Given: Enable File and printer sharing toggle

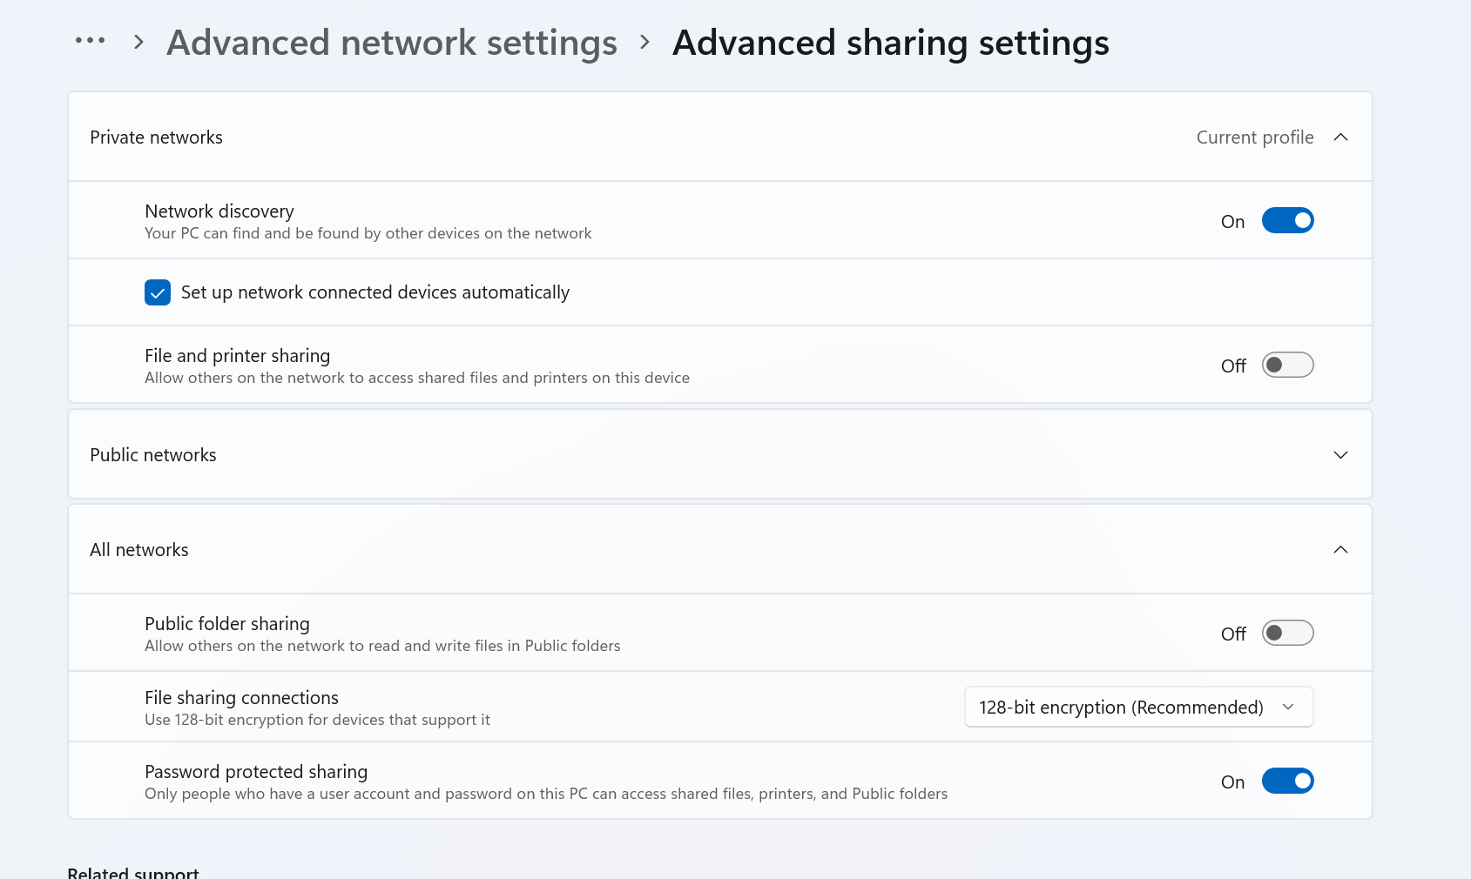Looking at the screenshot, I should (x=1287, y=366).
